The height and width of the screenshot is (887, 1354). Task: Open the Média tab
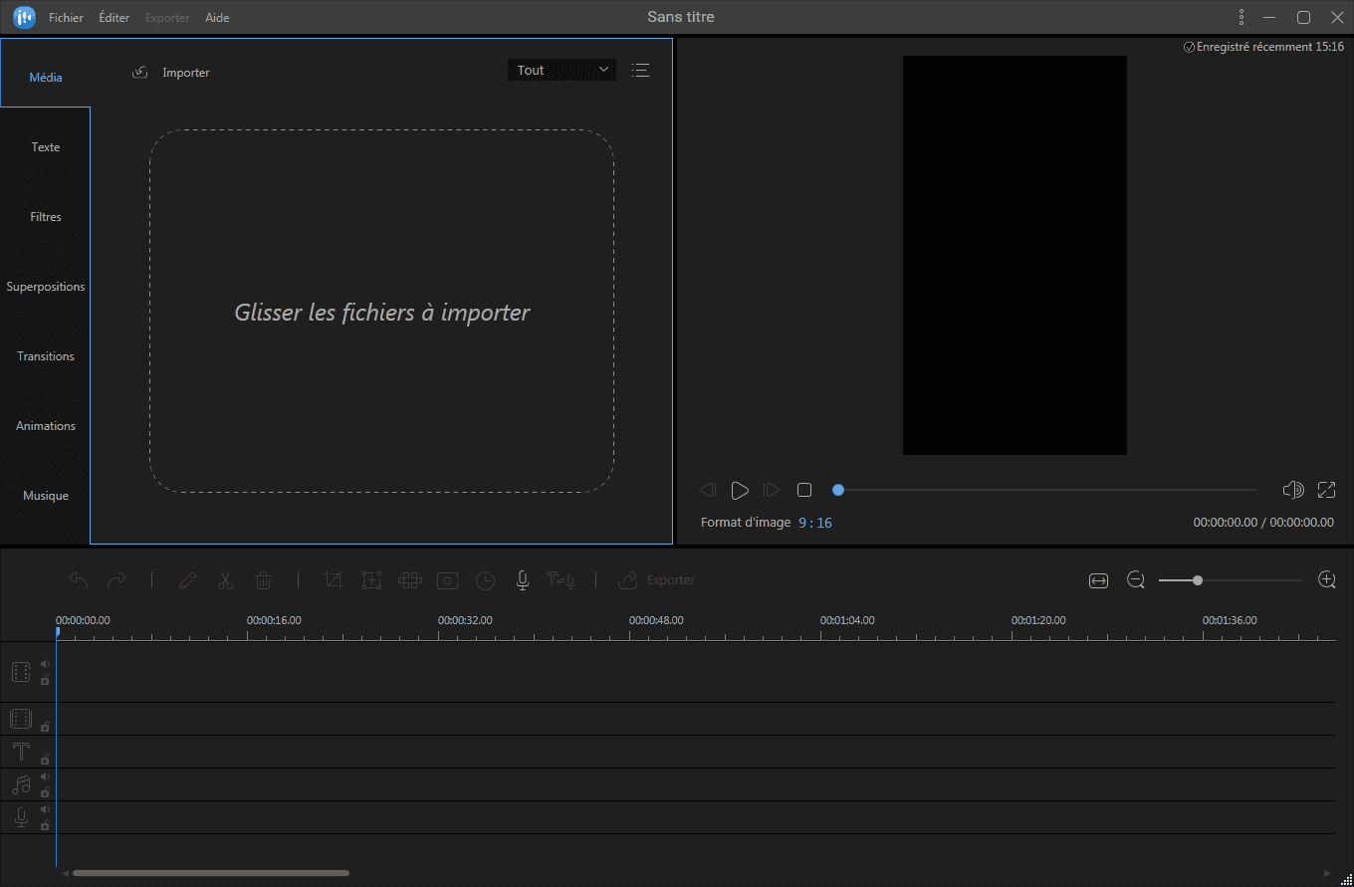[x=46, y=78]
